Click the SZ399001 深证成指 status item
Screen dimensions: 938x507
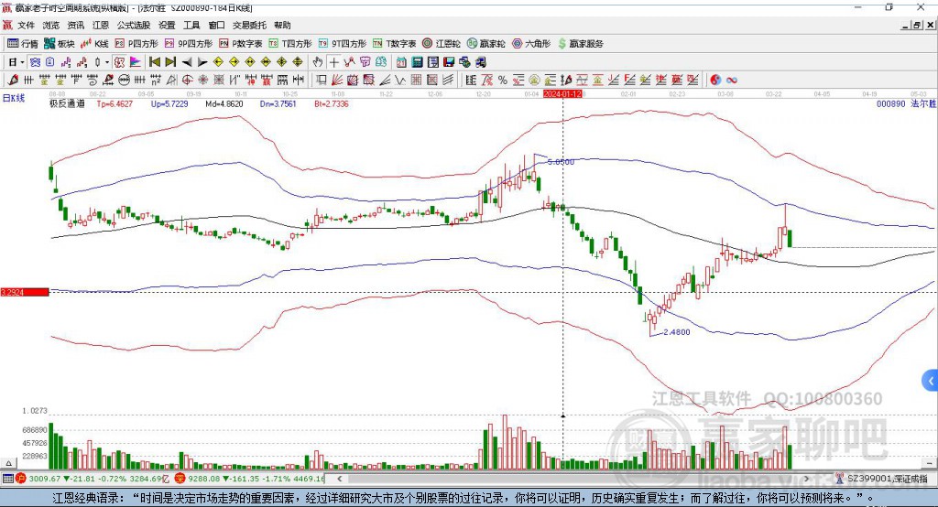click(882, 479)
